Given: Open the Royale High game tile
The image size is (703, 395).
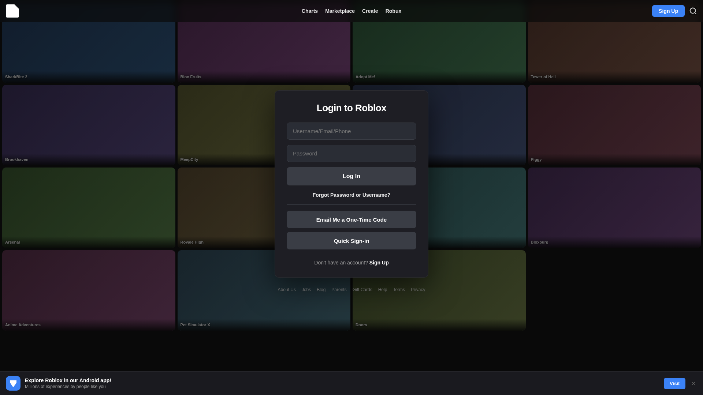Looking at the screenshot, I should [226, 208].
